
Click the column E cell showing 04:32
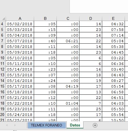click(113, 24)
